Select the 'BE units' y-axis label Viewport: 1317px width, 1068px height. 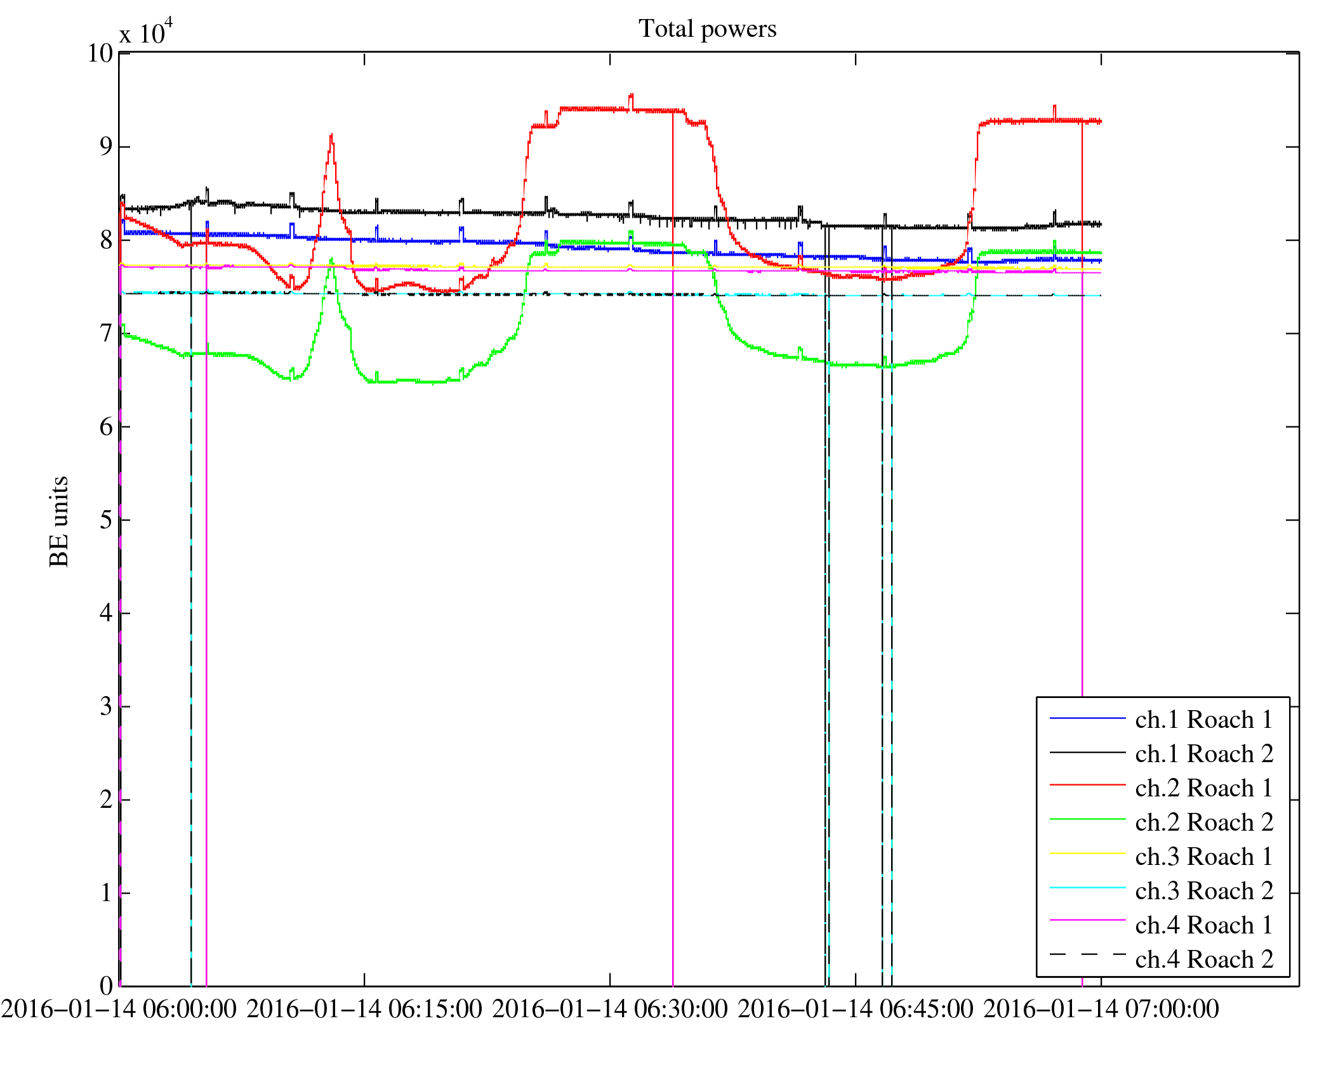(59, 522)
